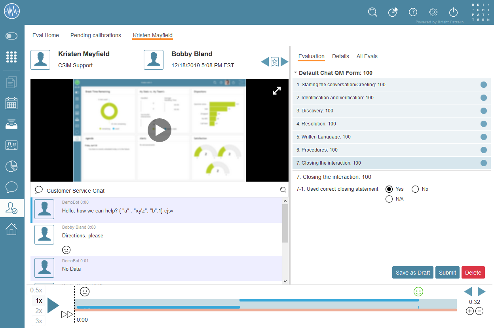Image resolution: width=494 pixels, height=328 pixels.
Task: Select the DemoBot greeting message
Action: (156, 210)
